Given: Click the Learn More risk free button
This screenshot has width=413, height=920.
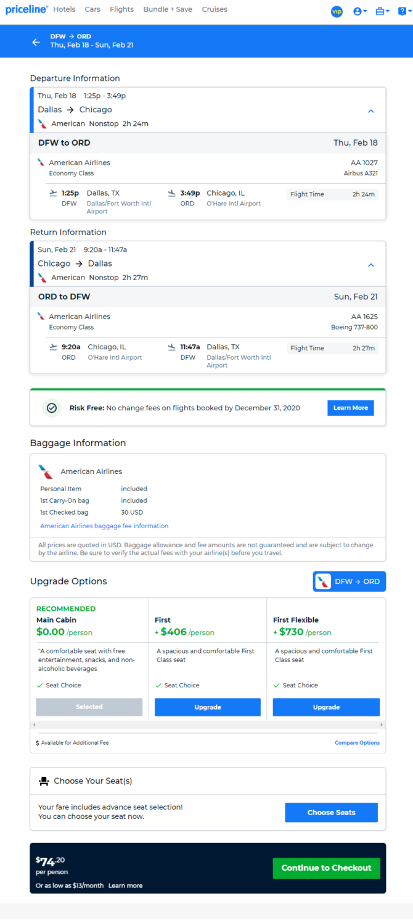Looking at the screenshot, I should [x=351, y=408].
